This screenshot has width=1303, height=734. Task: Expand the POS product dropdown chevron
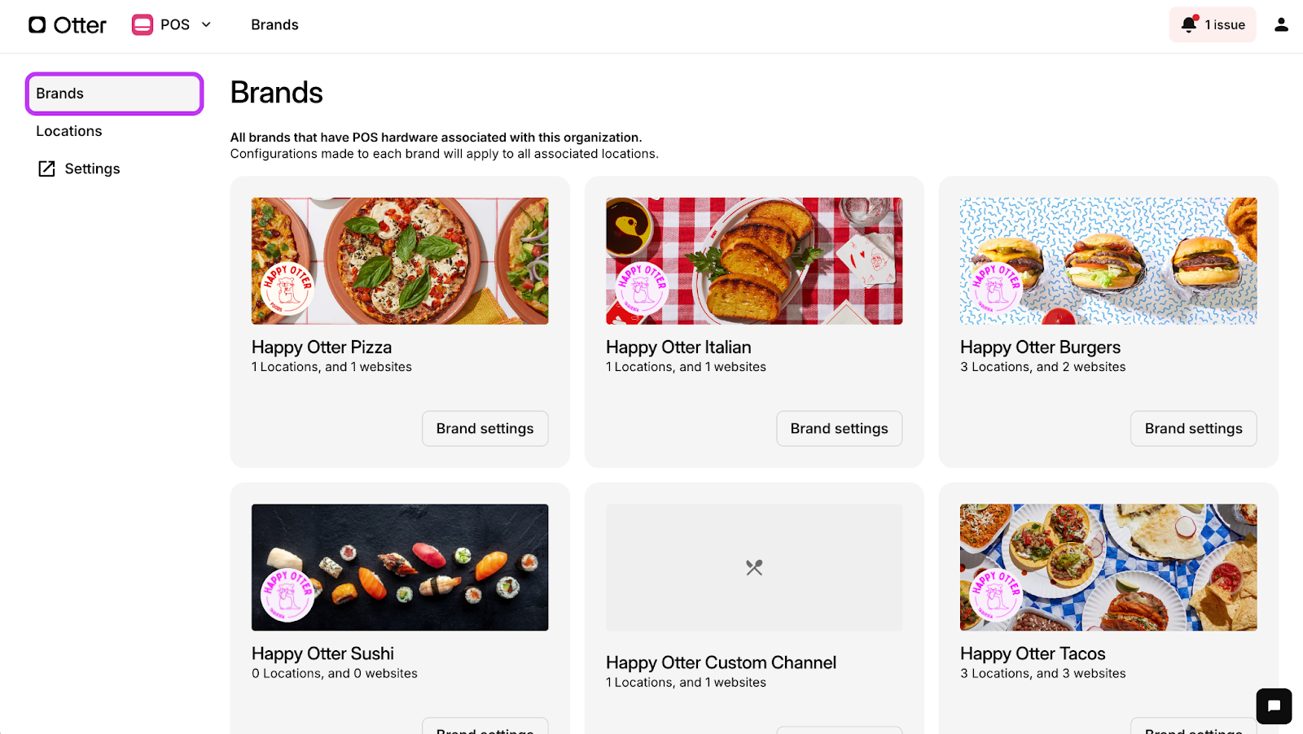click(x=206, y=25)
